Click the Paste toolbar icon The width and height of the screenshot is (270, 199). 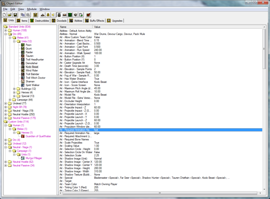coord(28,15)
